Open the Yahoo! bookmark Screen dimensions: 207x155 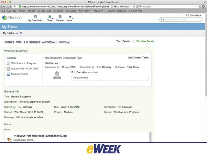click(31, 11)
